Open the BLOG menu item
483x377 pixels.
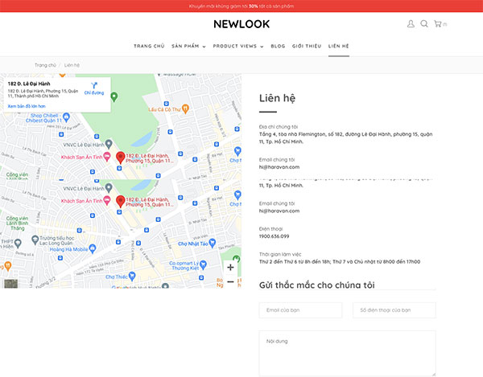click(278, 46)
